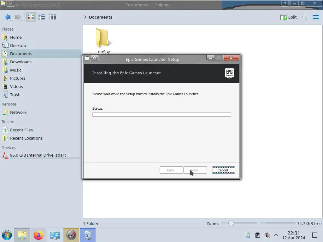The height and width of the screenshot is (242, 323).
Task: Open the Dolphin hamburger menu
Action: (x=315, y=17)
